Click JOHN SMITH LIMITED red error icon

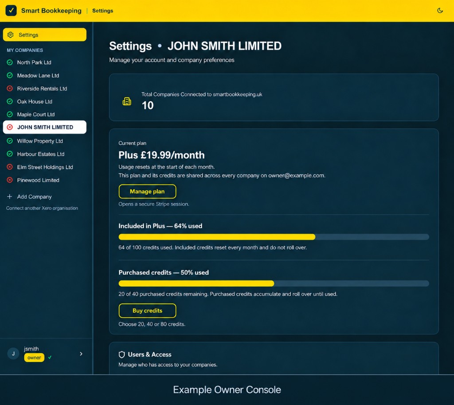click(x=10, y=127)
